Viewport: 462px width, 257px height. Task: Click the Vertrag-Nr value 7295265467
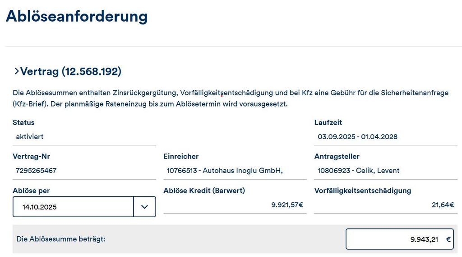pyautogui.click(x=36, y=171)
